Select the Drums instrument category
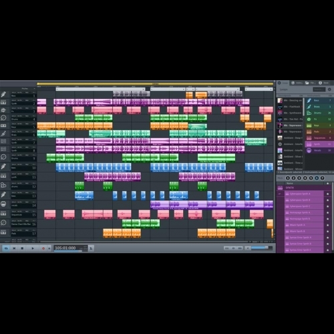The image size is (334, 334). (x=319, y=113)
